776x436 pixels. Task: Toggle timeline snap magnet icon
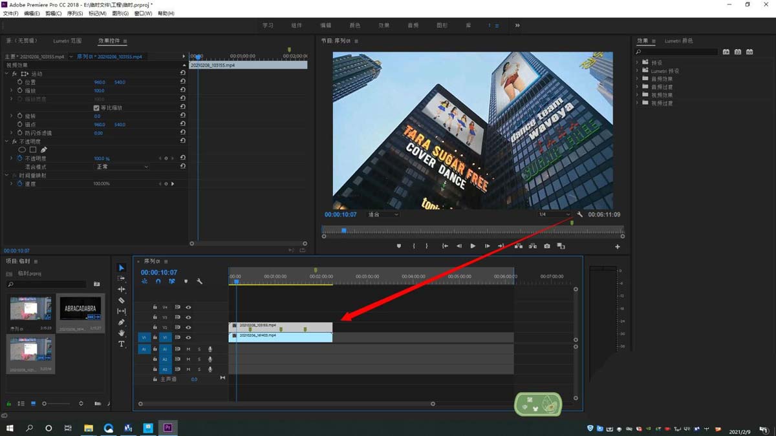pyautogui.click(x=158, y=282)
